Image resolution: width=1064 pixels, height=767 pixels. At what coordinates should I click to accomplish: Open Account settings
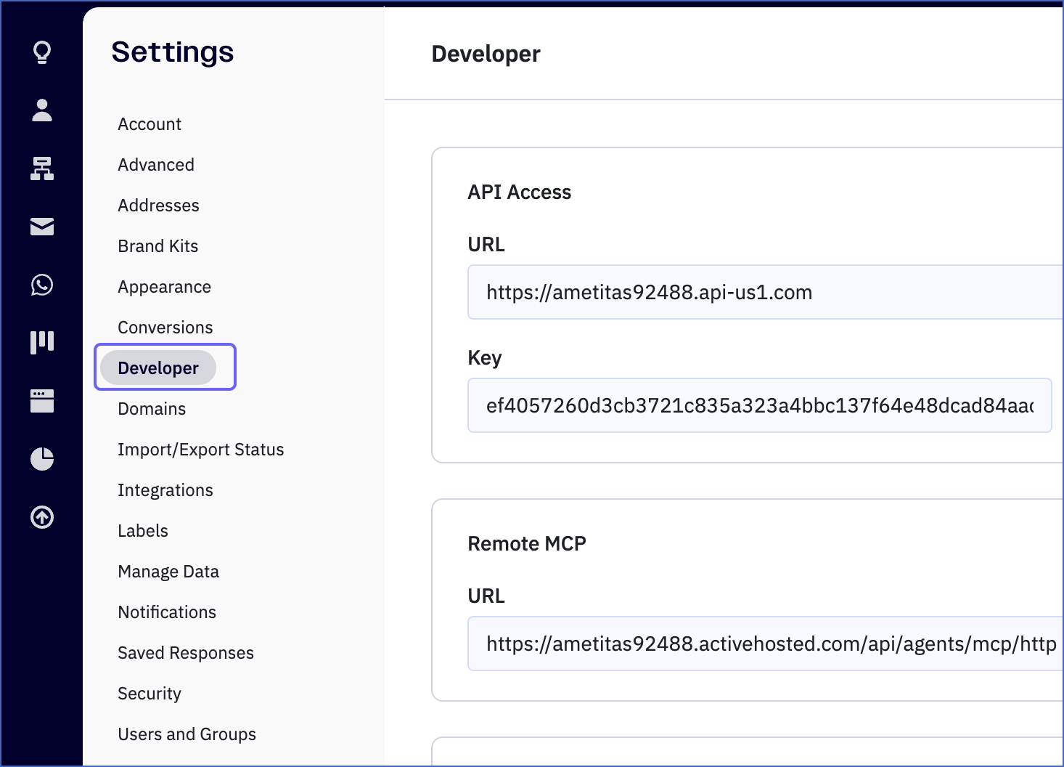point(150,124)
